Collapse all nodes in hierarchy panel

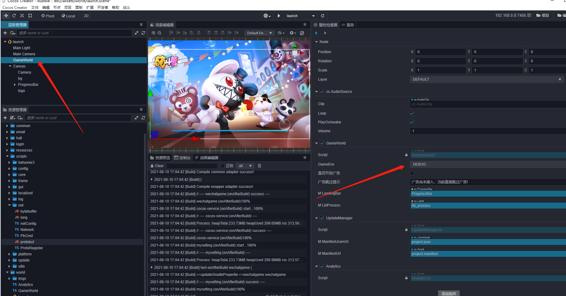coord(136,33)
